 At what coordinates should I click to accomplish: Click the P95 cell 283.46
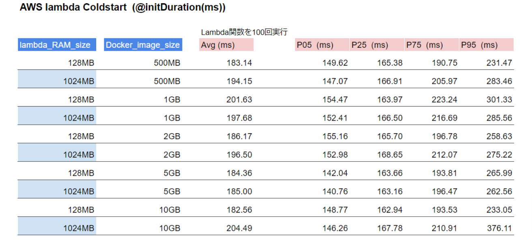499,81
